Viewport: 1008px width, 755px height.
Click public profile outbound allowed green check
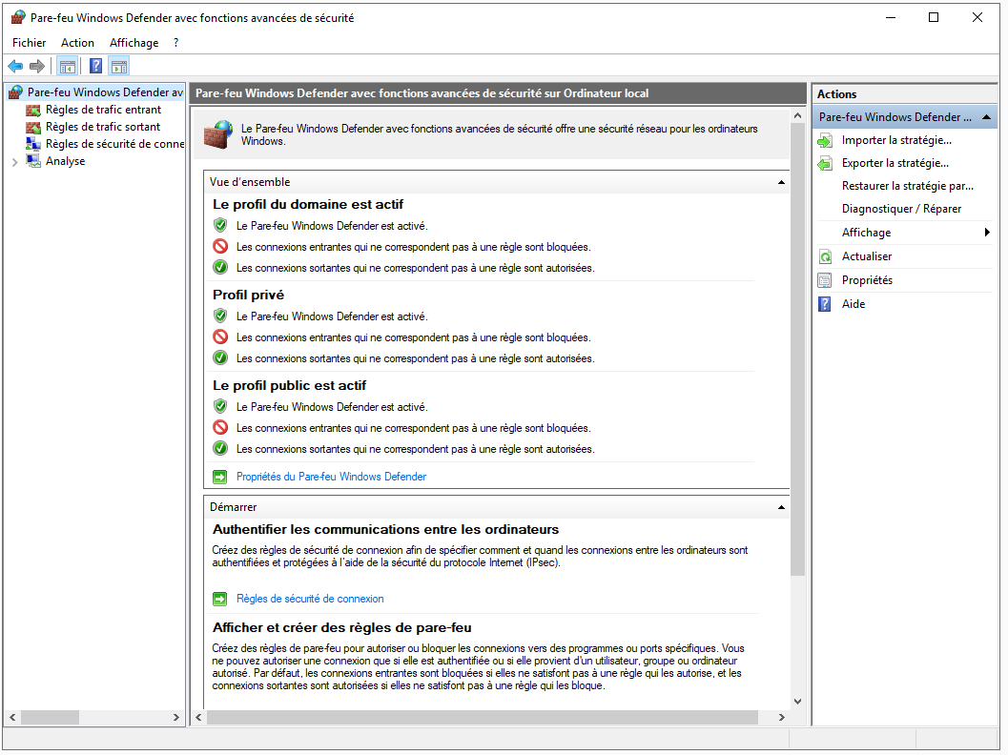(220, 448)
